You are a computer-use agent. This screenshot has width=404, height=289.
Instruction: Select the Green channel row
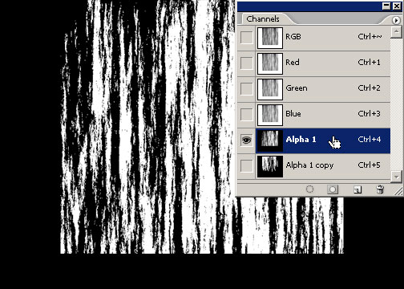(323, 89)
